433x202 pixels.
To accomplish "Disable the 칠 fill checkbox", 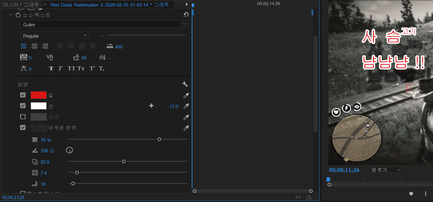I will tap(23, 95).
